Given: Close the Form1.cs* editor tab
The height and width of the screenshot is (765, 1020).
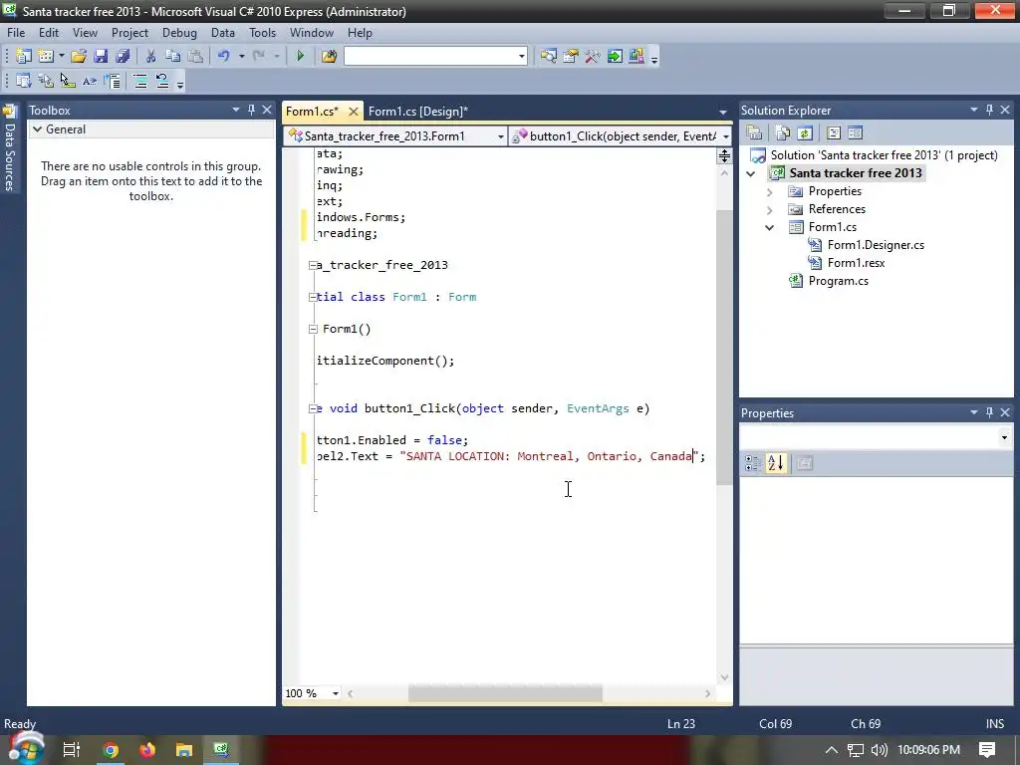Looking at the screenshot, I should tap(354, 112).
